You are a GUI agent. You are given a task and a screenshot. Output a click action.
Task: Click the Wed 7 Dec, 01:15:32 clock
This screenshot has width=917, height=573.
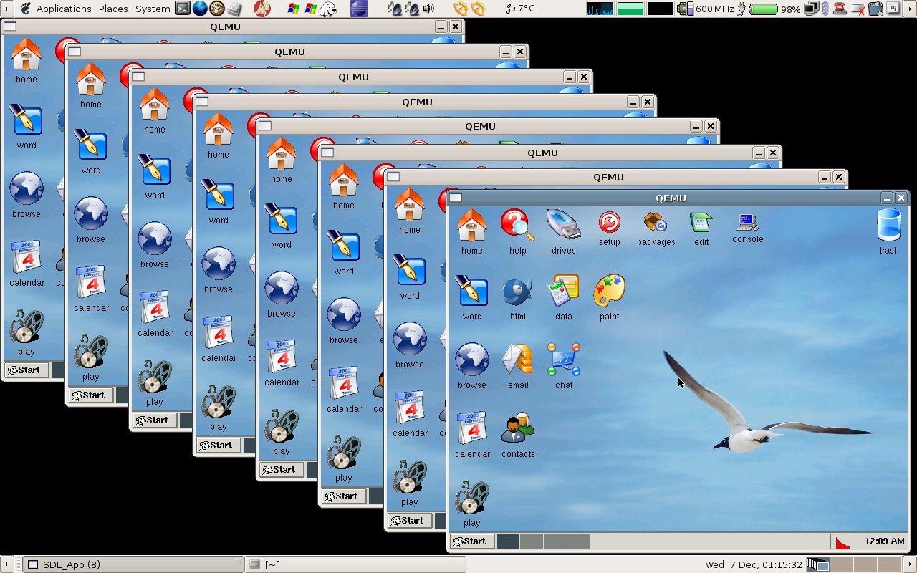754,564
